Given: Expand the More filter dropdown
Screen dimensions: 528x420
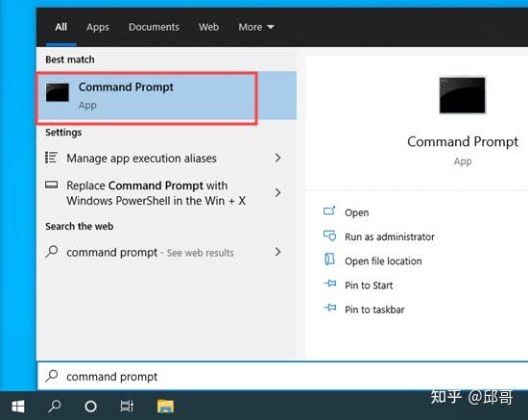Looking at the screenshot, I should 256,27.
